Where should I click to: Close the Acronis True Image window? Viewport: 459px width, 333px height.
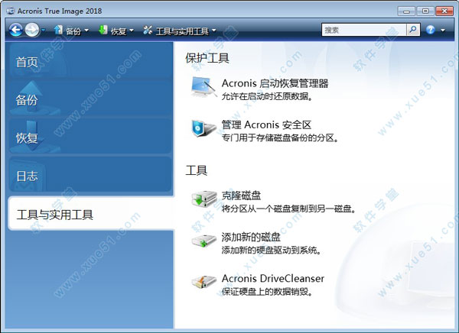point(444,11)
